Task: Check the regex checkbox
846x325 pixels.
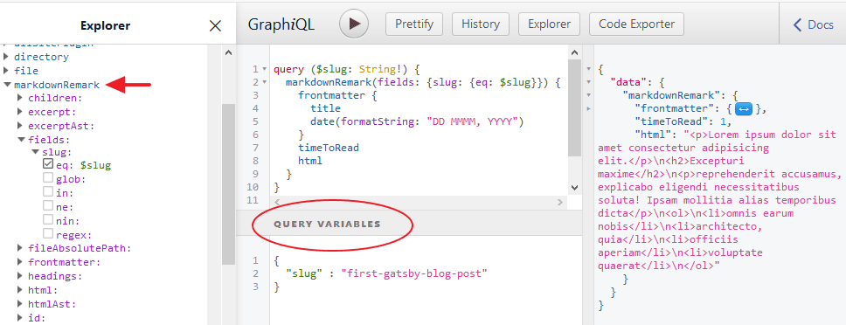Action: tap(48, 234)
